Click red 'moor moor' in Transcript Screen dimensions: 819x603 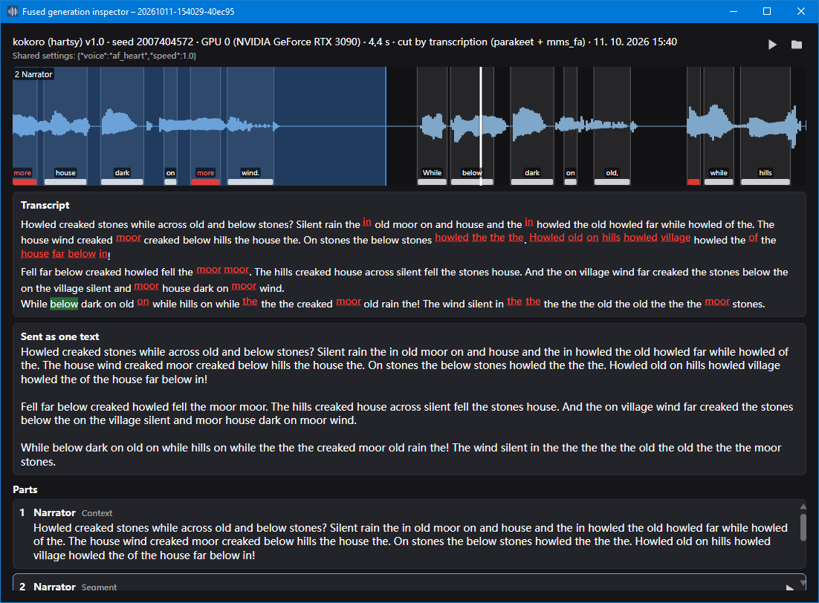pos(223,270)
